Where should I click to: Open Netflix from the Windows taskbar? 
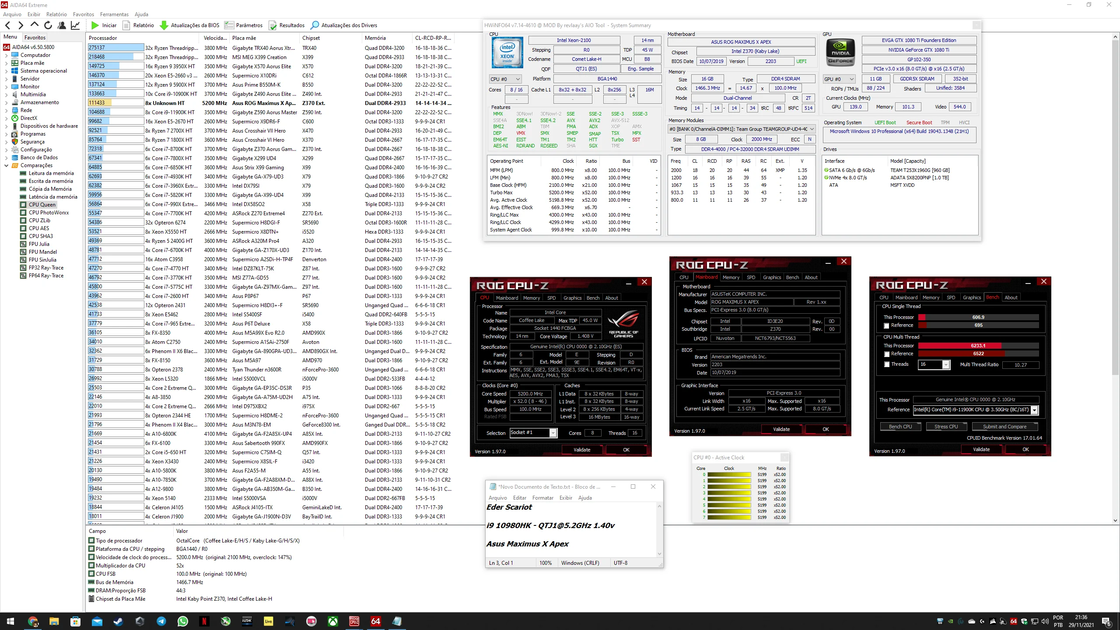[x=204, y=621]
